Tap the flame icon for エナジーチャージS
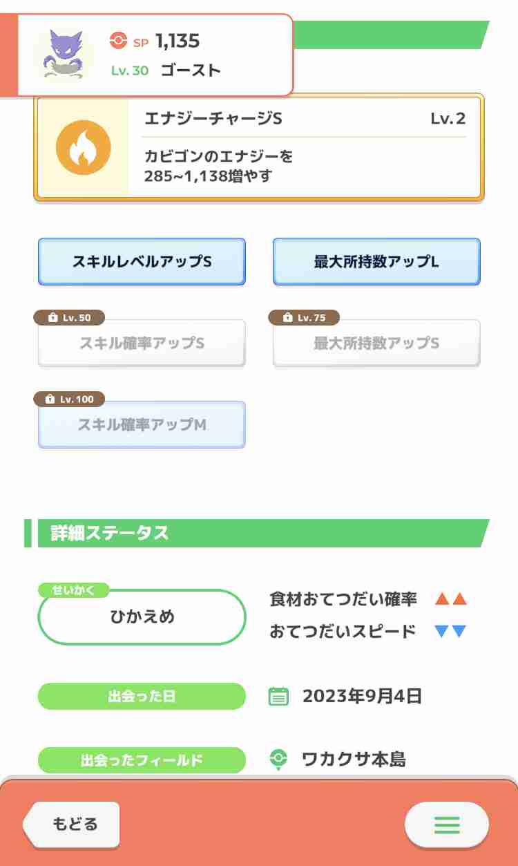This screenshot has width=518, height=866. pos(83,147)
